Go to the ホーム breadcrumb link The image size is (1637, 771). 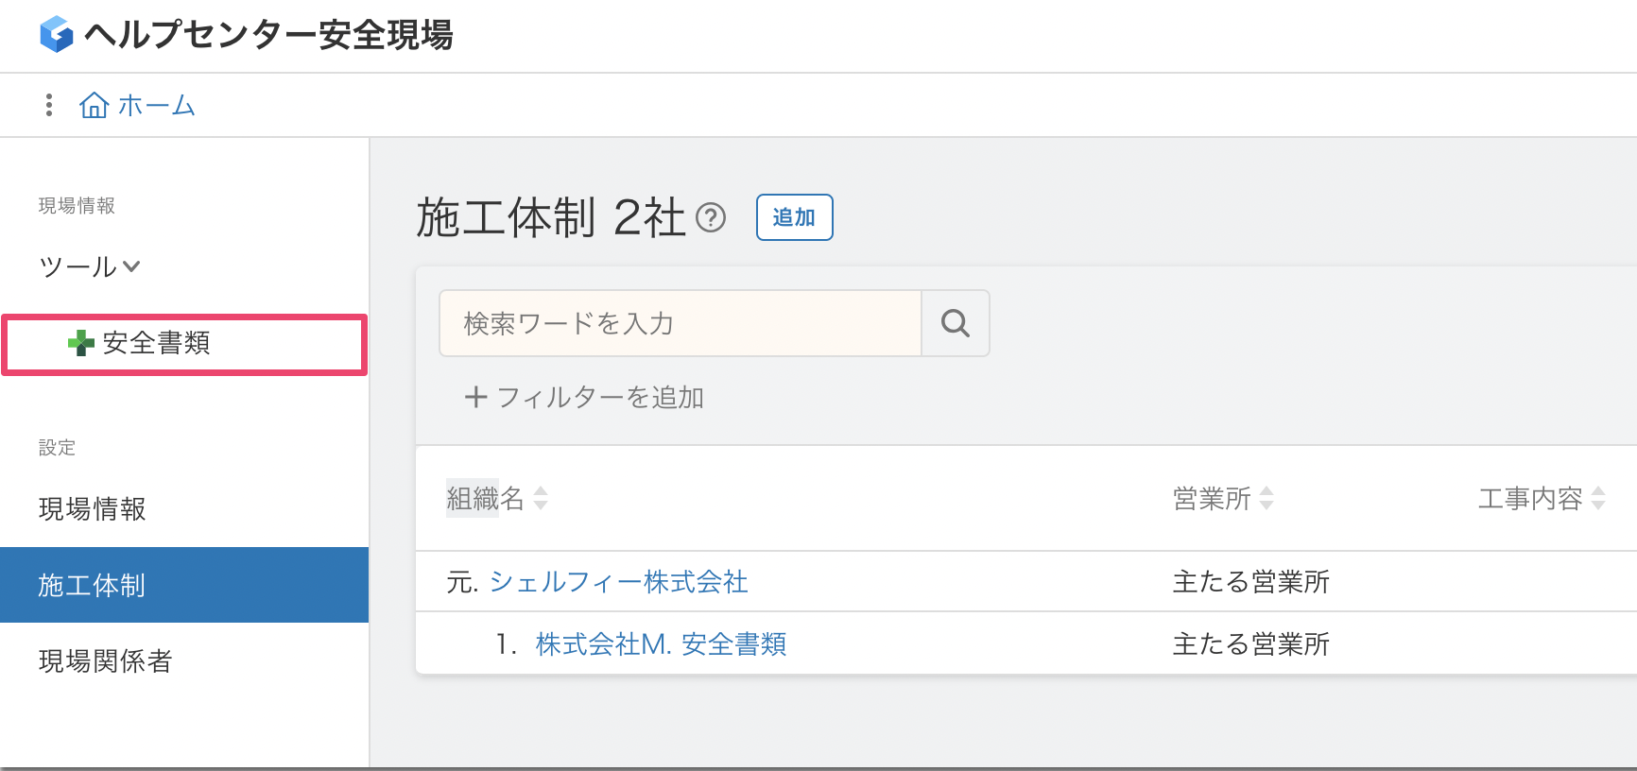tap(156, 105)
